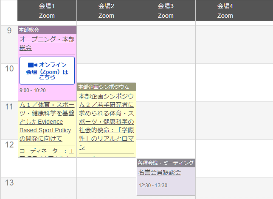Click the 本部企画シンポジウム category label in 会場2
The image size is (273, 199).
coord(104,87)
